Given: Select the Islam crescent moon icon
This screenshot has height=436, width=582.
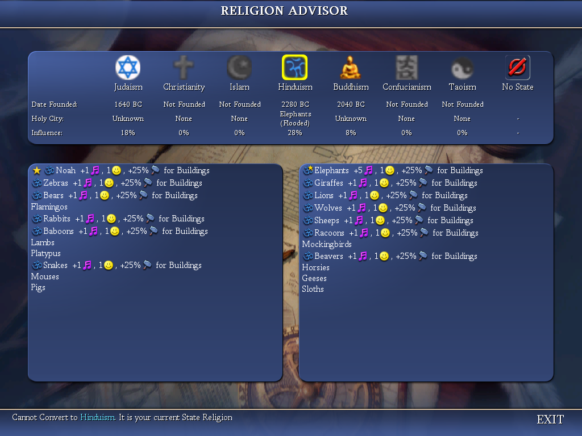Looking at the screenshot, I should [239, 66].
